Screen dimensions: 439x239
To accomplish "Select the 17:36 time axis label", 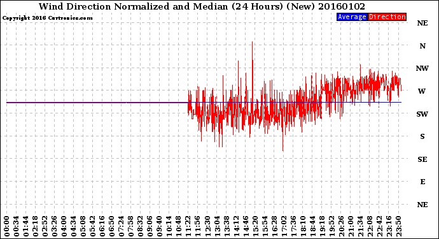I will 293,226.
